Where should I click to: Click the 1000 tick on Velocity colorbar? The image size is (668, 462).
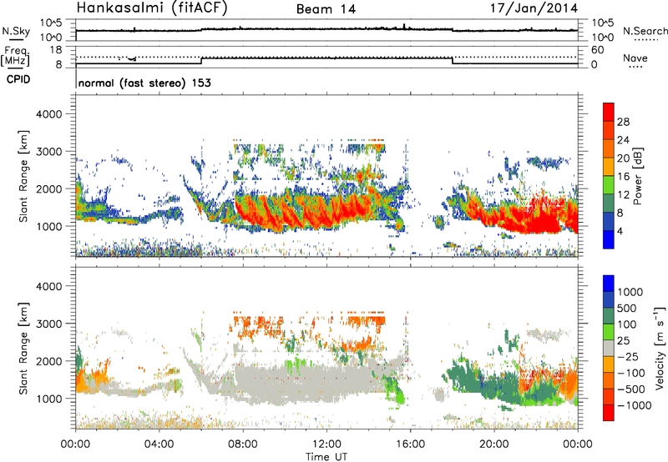(630, 292)
